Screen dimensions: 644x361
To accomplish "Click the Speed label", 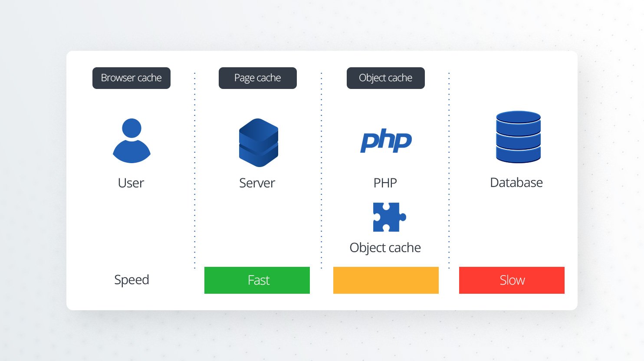I will (x=131, y=280).
